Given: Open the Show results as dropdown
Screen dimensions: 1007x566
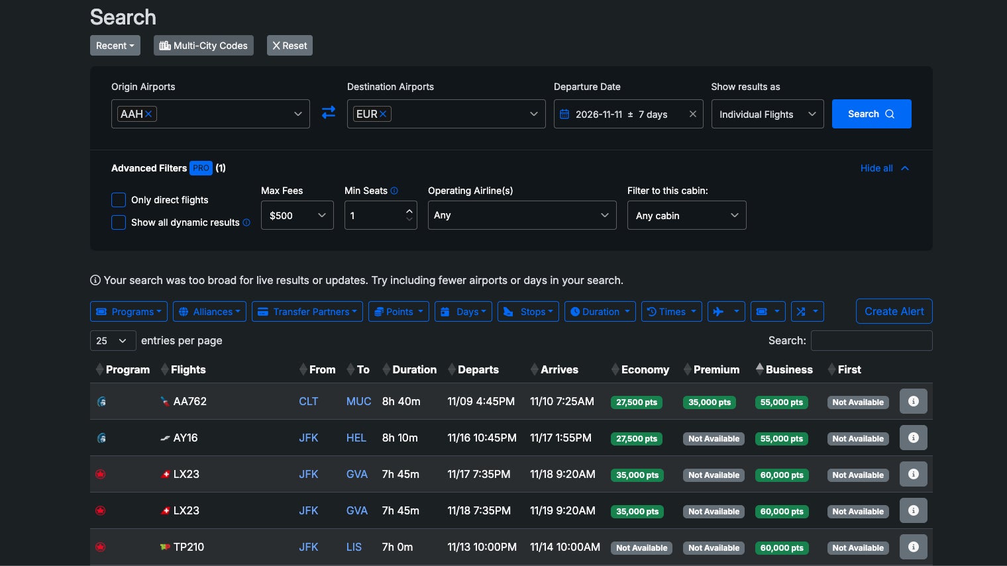Looking at the screenshot, I should 767,114.
